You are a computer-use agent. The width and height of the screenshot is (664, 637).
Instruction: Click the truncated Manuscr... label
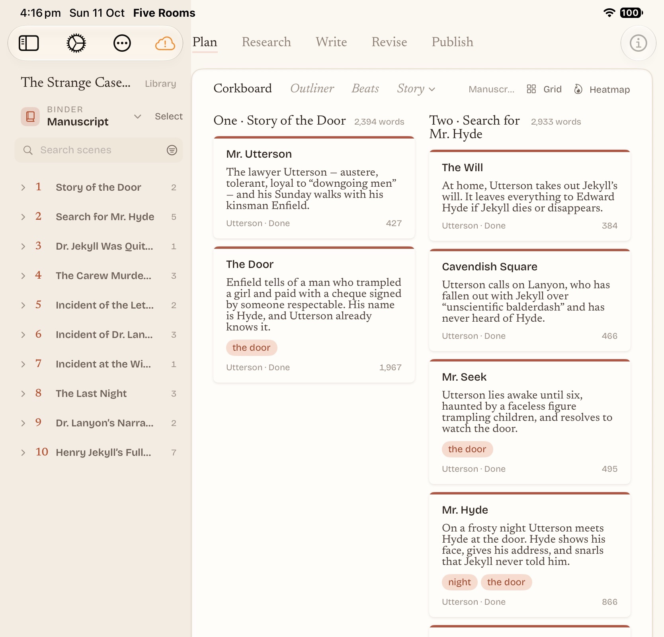point(492,89)
